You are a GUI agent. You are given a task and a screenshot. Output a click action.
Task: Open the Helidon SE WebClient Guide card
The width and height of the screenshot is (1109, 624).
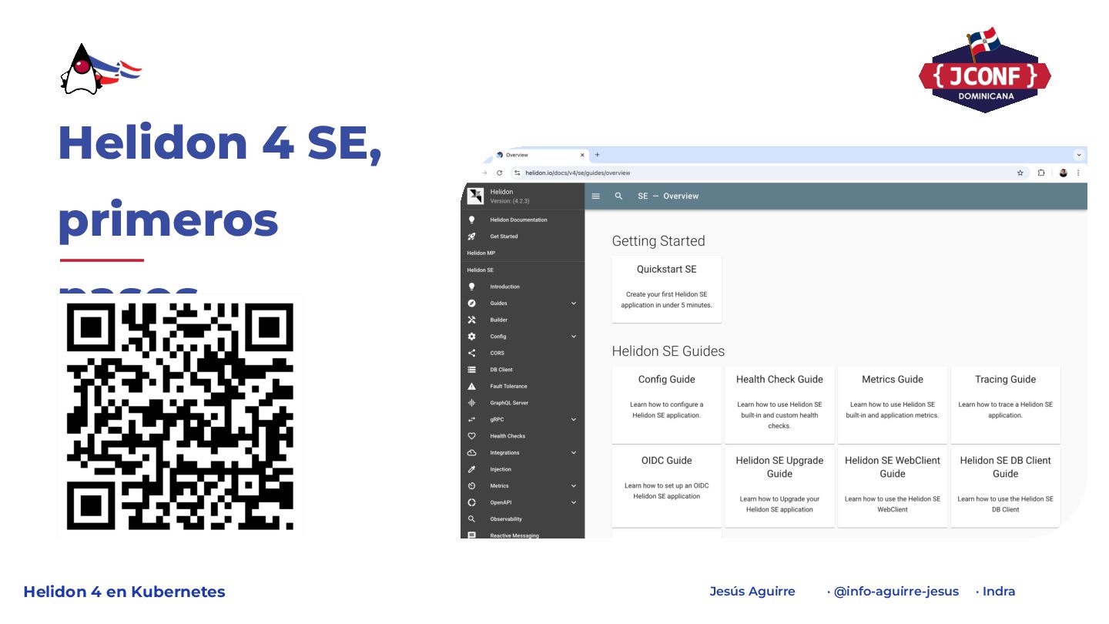(893, 487)
